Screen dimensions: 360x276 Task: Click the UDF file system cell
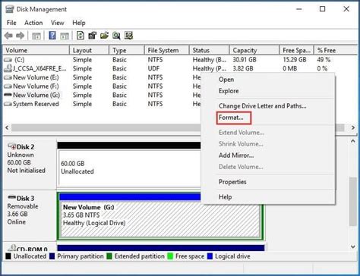(153, 68)
